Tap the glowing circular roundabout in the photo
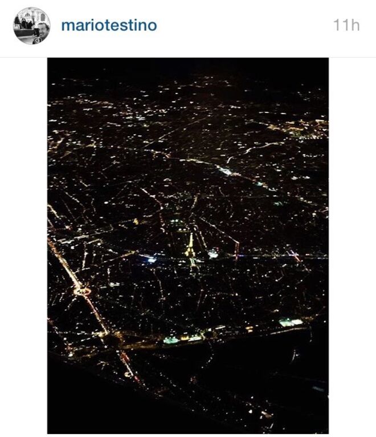 click(x=83, y=292)
